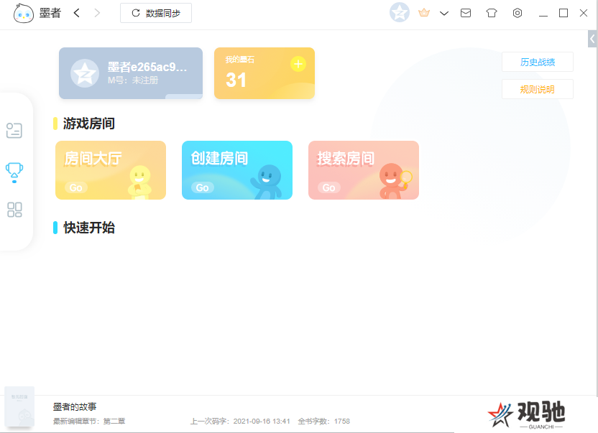598x433 pixels.
Task: Open the mail messages icon
Action: [466, 13]
